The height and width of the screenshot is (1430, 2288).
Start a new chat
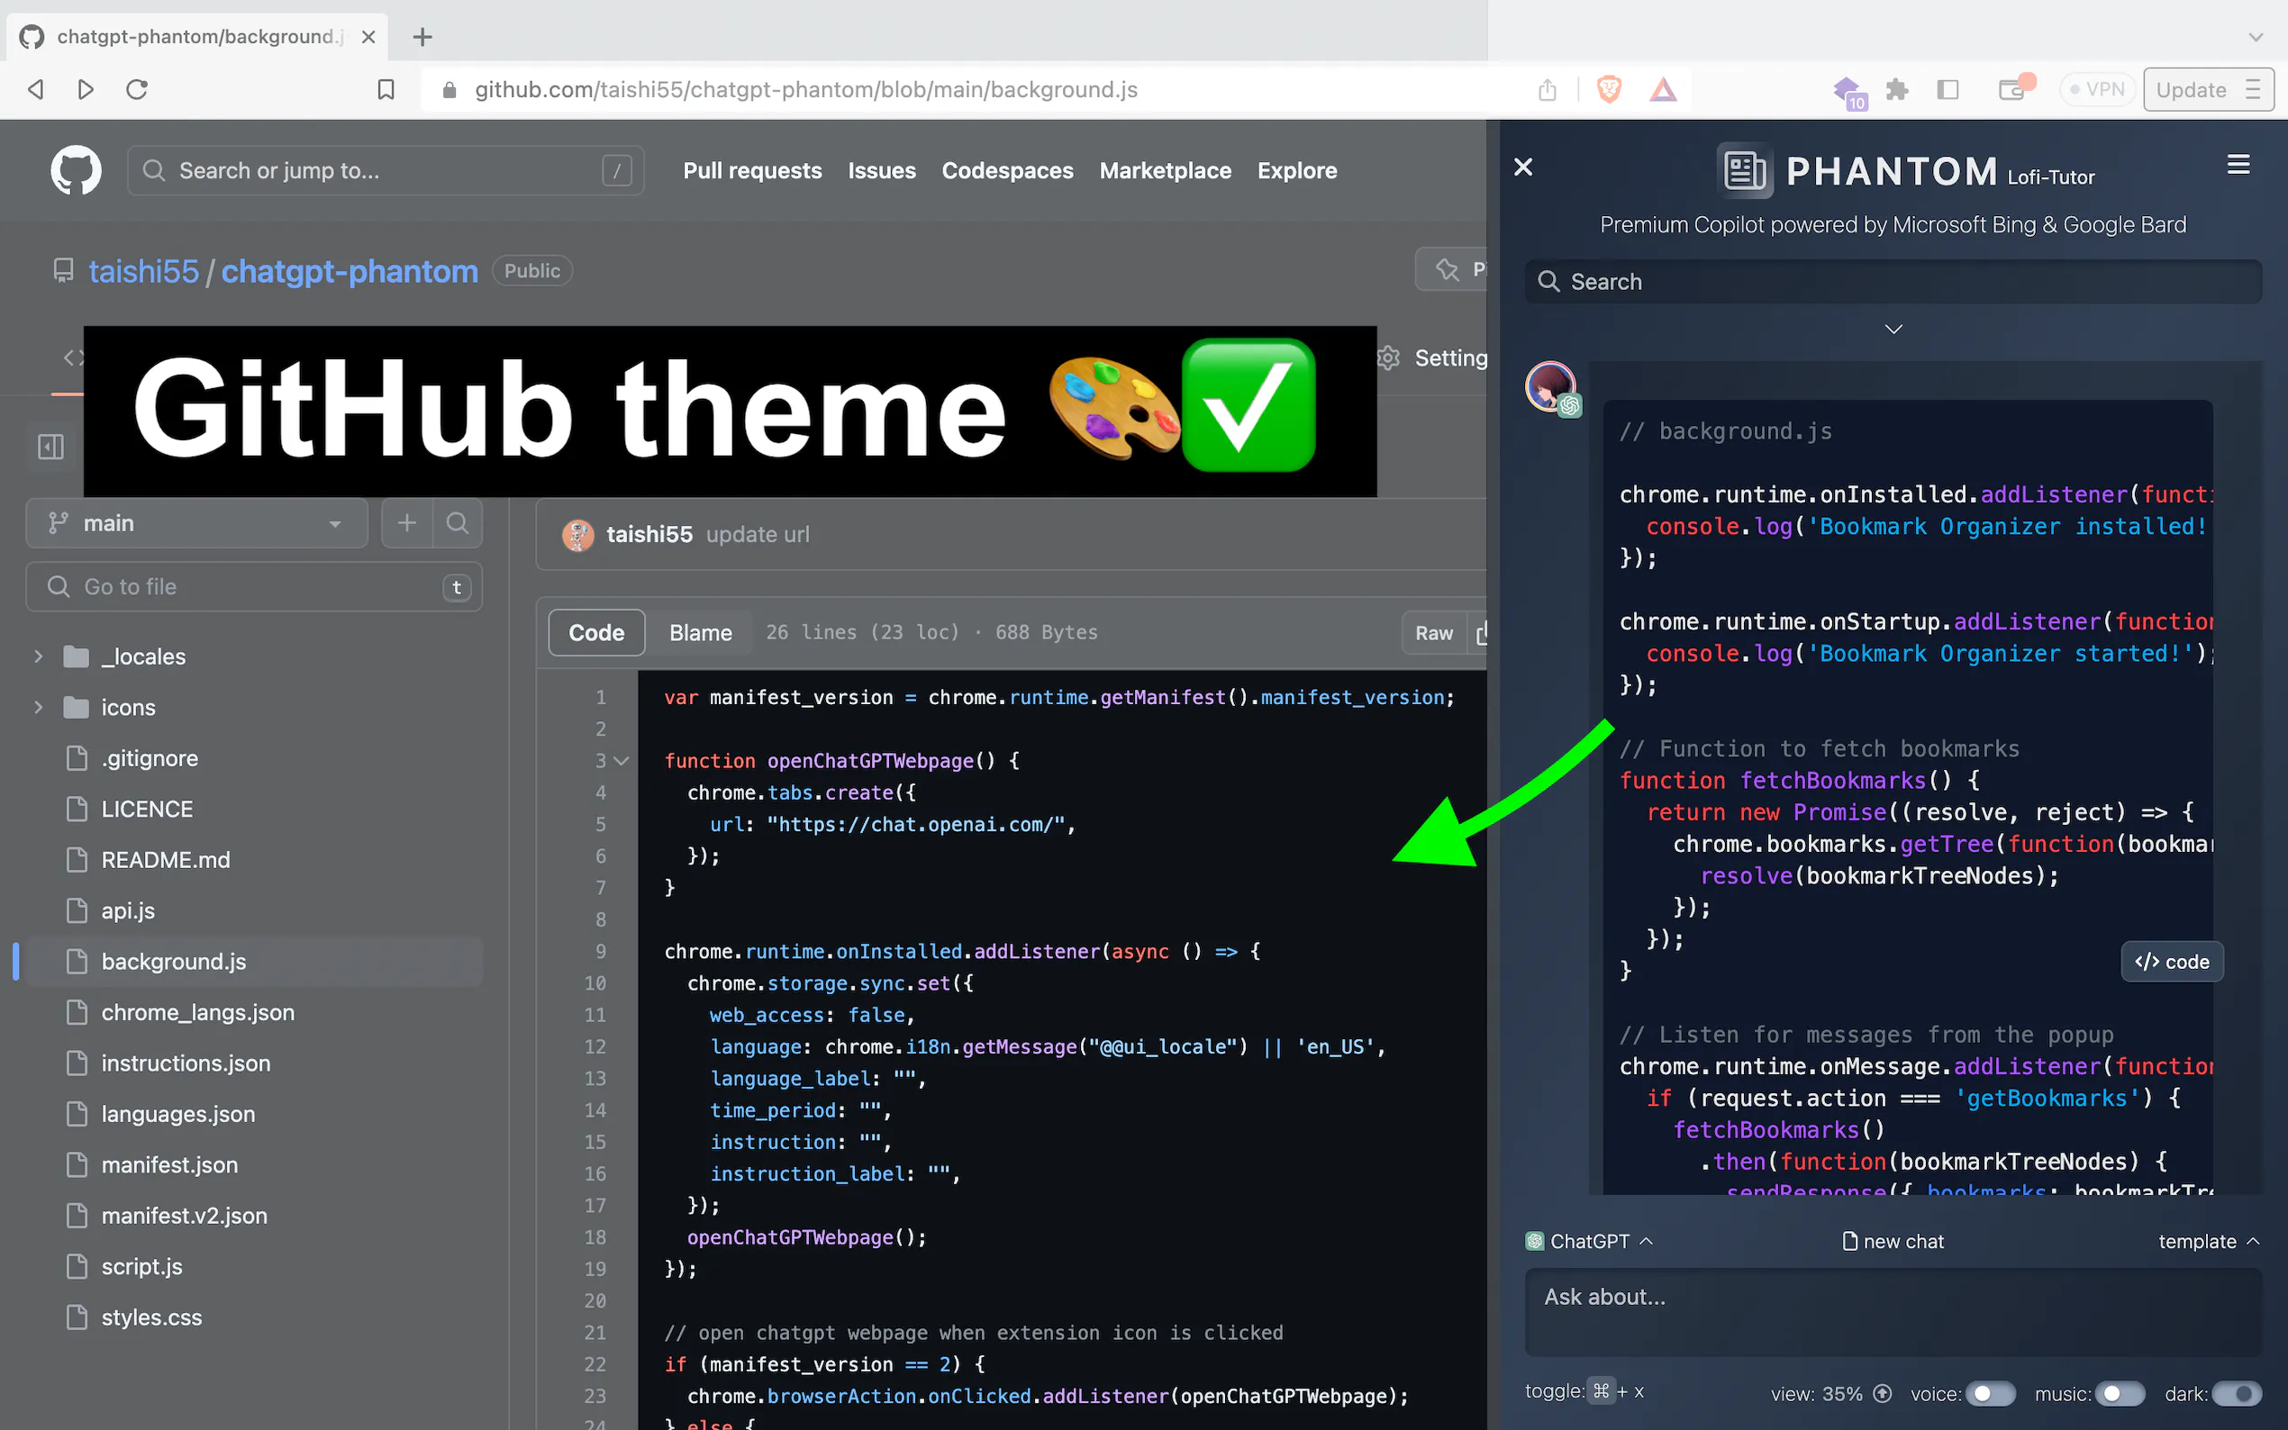tap(1893, 1241)
